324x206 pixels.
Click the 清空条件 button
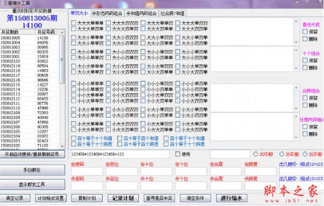point(195,198)
